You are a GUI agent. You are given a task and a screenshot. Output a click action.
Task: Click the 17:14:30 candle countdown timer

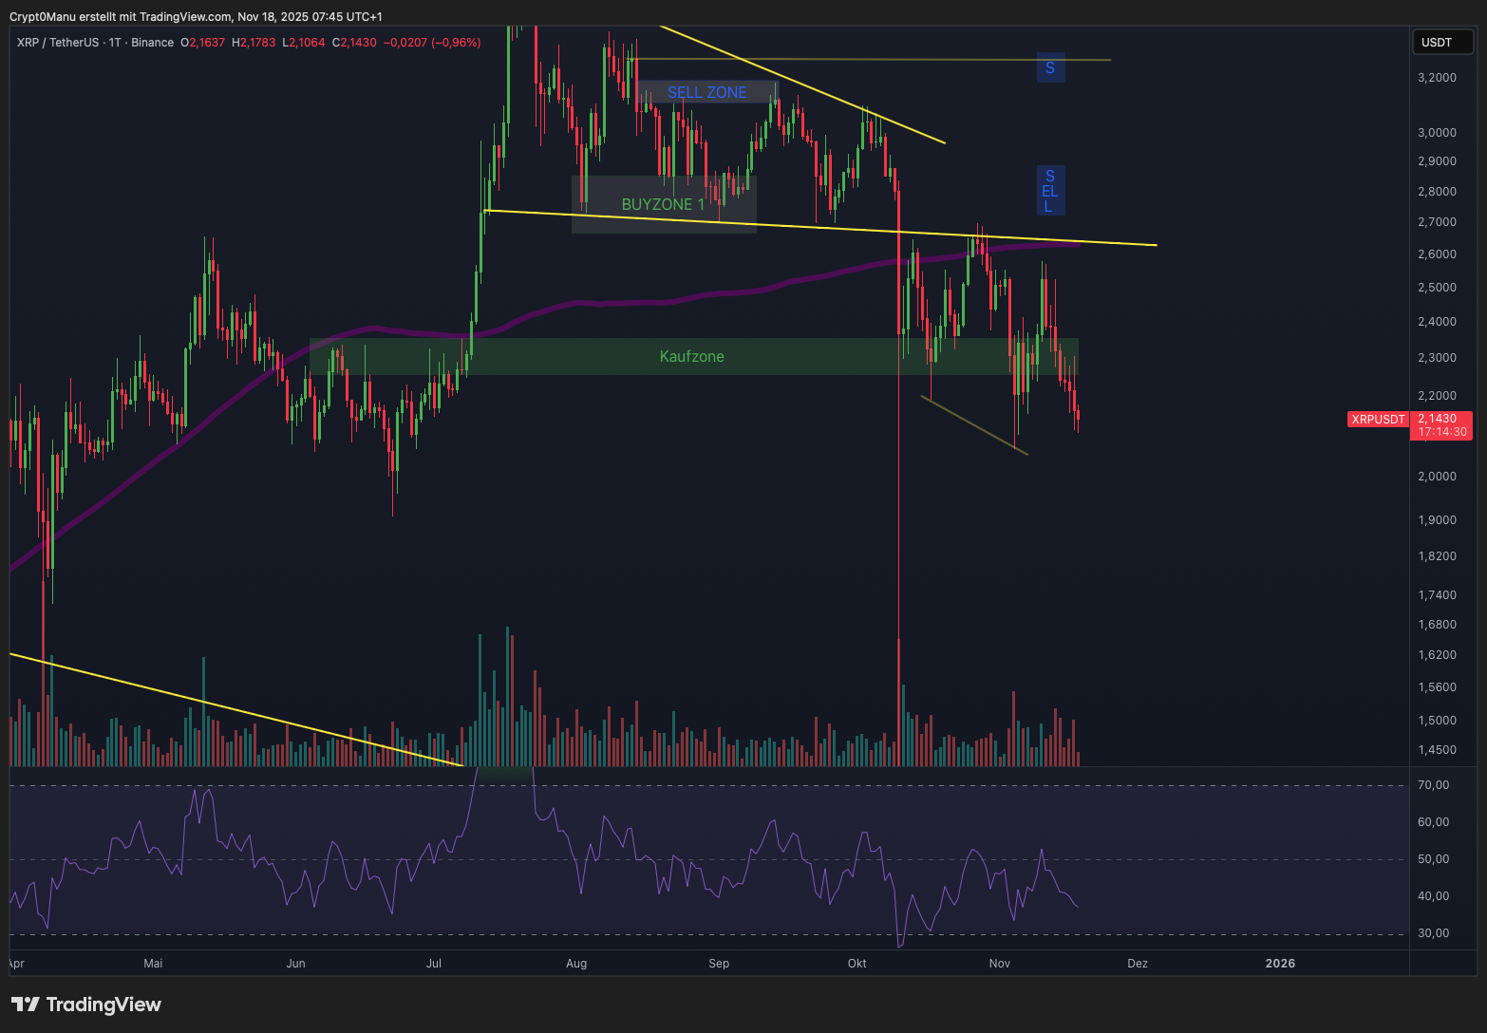click(1442, 432)
